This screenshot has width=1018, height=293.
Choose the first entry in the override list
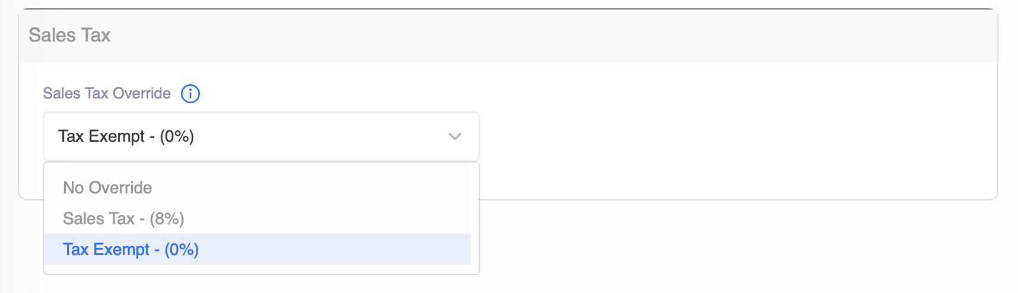point(107,187)
